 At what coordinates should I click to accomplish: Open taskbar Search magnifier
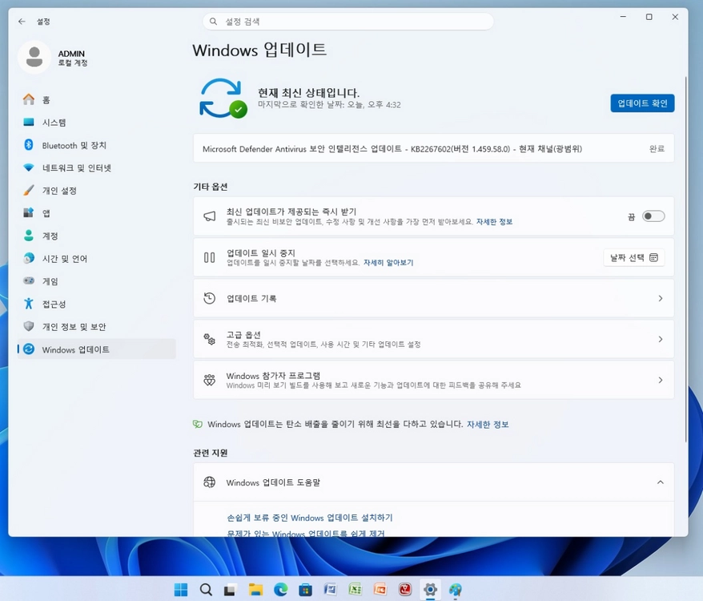click(206, 589)
